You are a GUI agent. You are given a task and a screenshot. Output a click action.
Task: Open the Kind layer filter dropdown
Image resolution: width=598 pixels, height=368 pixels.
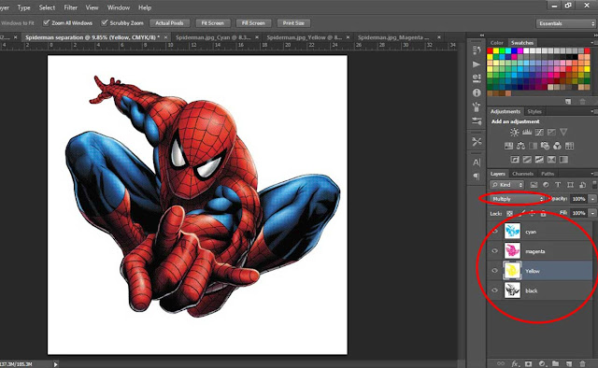pos(506,185)
